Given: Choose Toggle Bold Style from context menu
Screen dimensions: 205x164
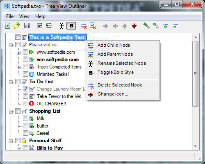Looking at the screenshot, I should [123, 72].
